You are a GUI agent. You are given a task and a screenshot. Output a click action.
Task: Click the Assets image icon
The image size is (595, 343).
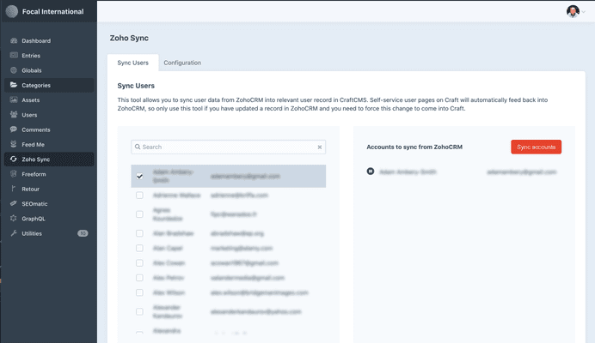(14, 100)
